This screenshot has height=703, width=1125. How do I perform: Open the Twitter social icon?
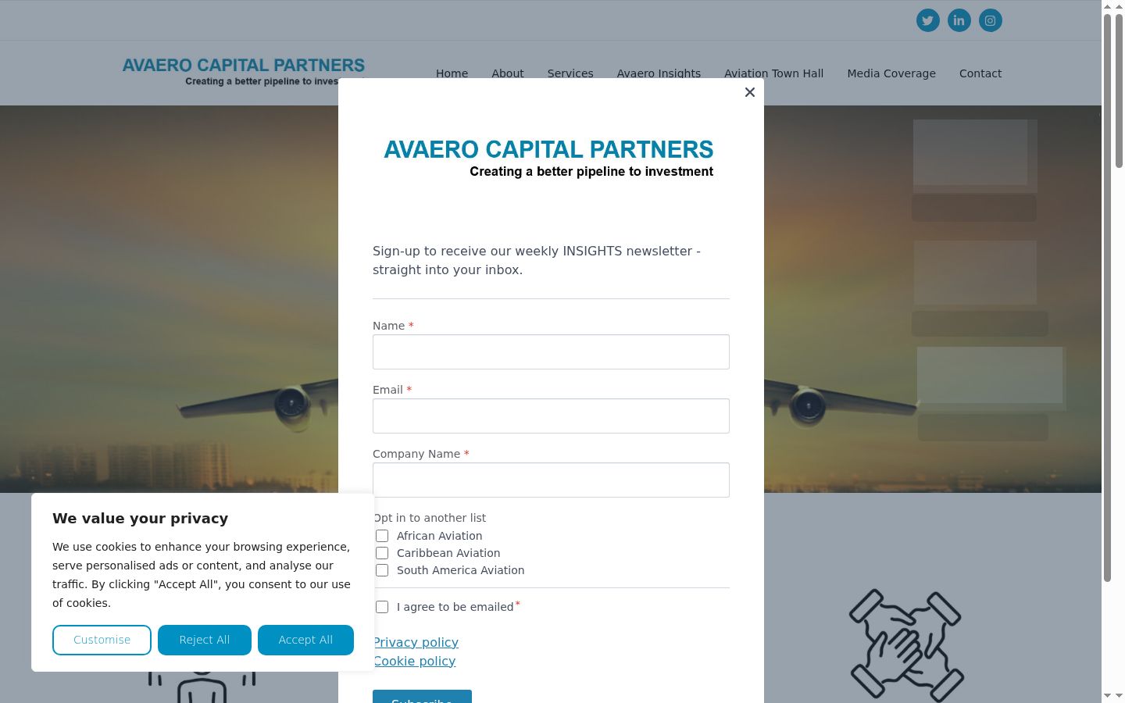point(927,20)
